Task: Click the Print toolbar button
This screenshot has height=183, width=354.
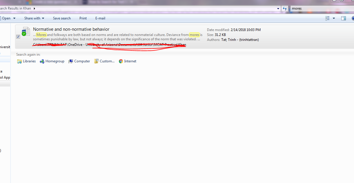Action: 83,18
